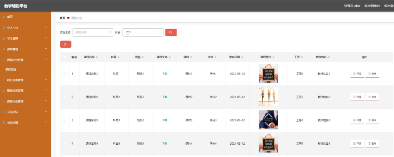Click the red search magnifier button
This screenshot has height=157, width=394.
(x=171, y=32)
